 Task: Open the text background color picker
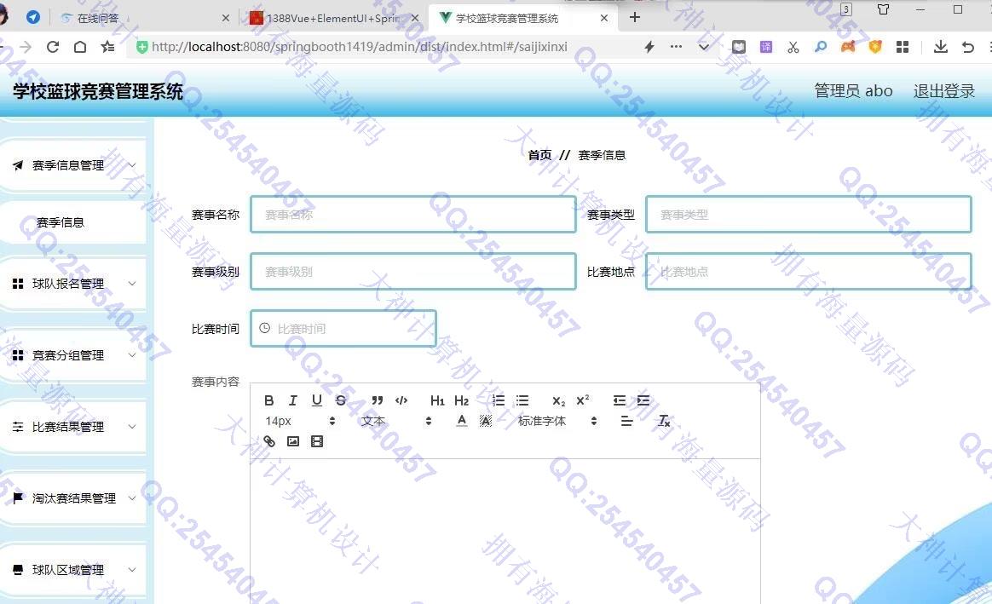(x=485, y=421)
